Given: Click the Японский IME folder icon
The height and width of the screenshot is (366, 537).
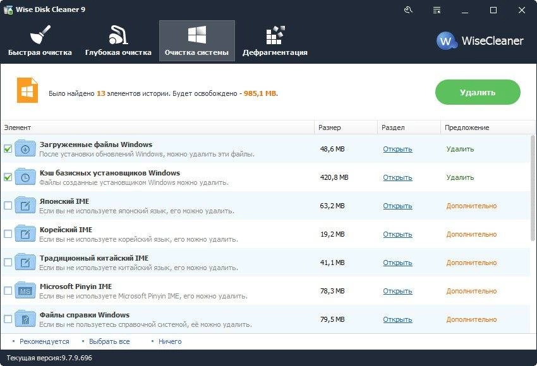Looking at the screenshot, I should [x=25, y=205].
